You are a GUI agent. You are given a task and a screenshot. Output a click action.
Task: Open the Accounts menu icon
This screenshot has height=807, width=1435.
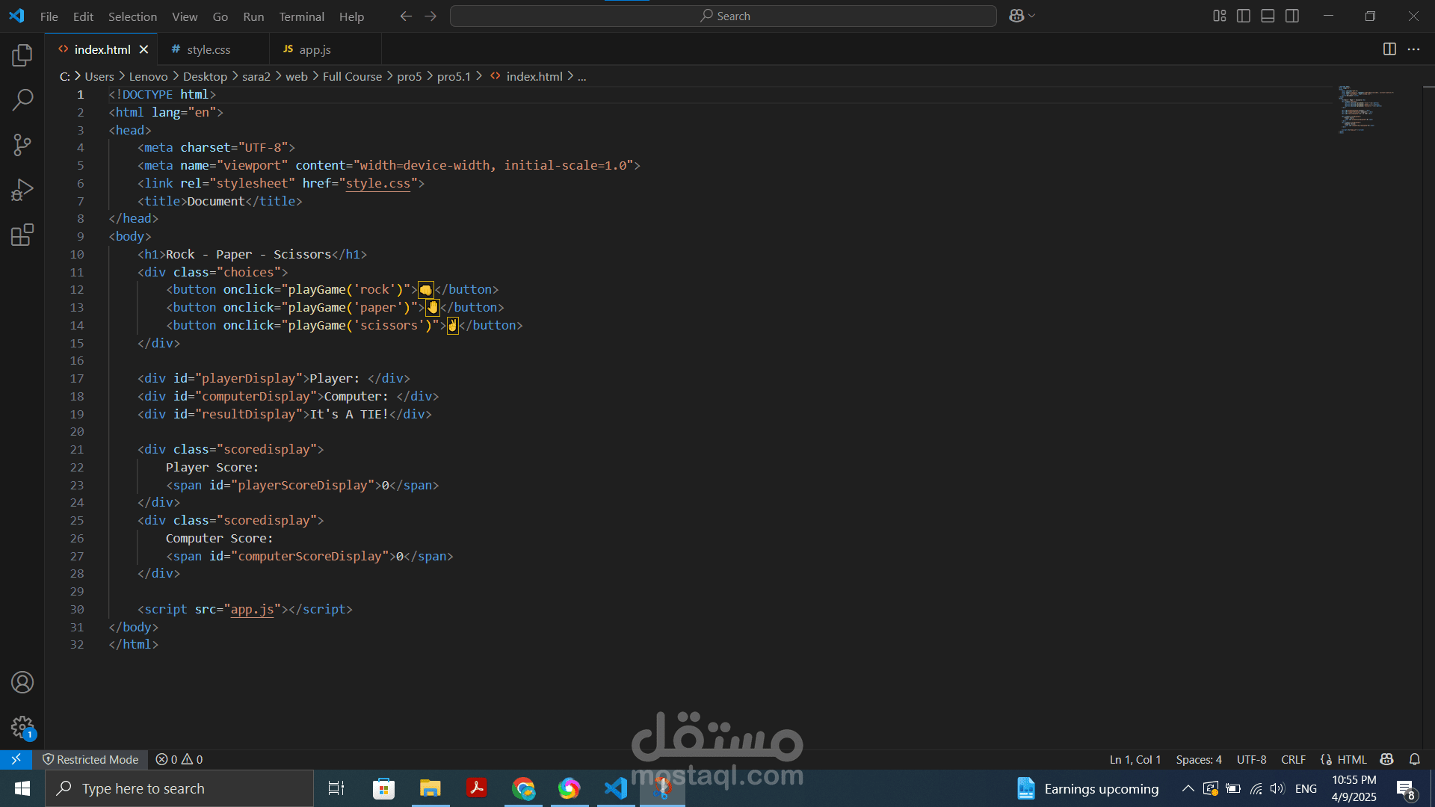pos(22,682)
